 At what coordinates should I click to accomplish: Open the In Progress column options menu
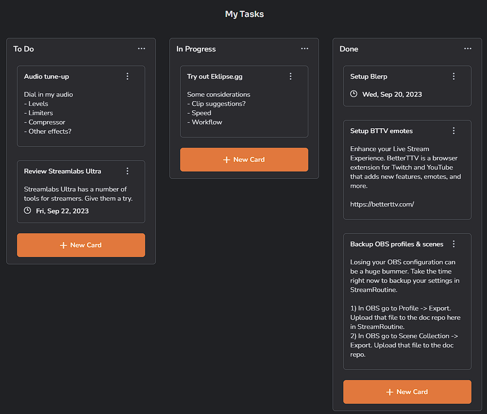[x=304, y=49]
